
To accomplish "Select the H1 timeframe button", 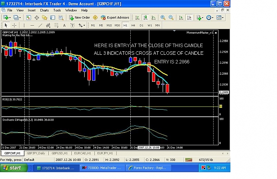I will 125,25.
